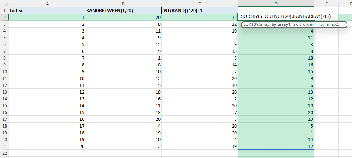Click 'array' argument in formula tooltip

[x=264, y=25]
